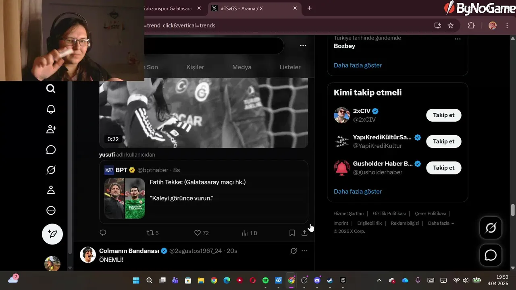
Task: Follow YapıKrediKültürSanat with Takip et
Action: [444, 141]
